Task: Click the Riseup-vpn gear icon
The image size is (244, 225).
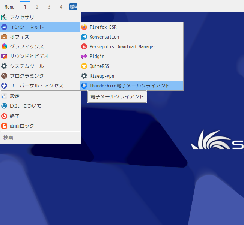Action: click(84, 76)
